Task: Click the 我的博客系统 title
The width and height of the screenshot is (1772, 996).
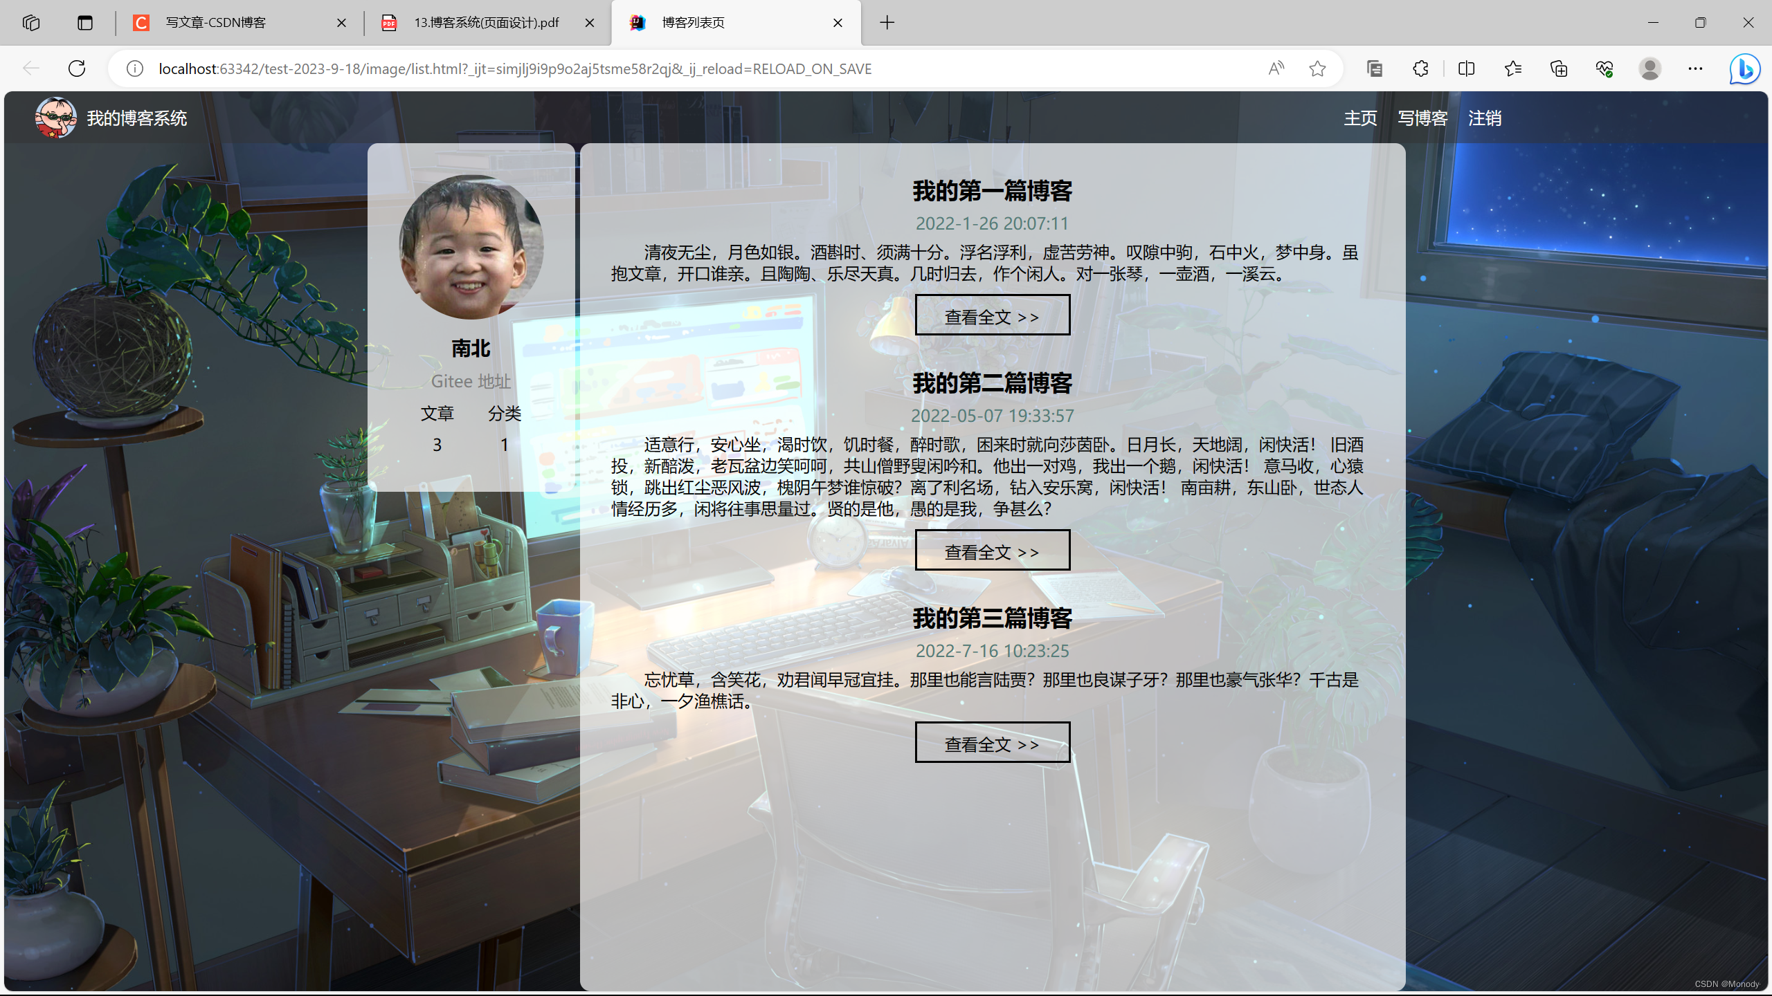Action: (x=137, y=118)
